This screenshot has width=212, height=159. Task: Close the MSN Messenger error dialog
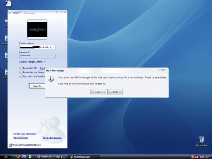click(x=163, y=70)
